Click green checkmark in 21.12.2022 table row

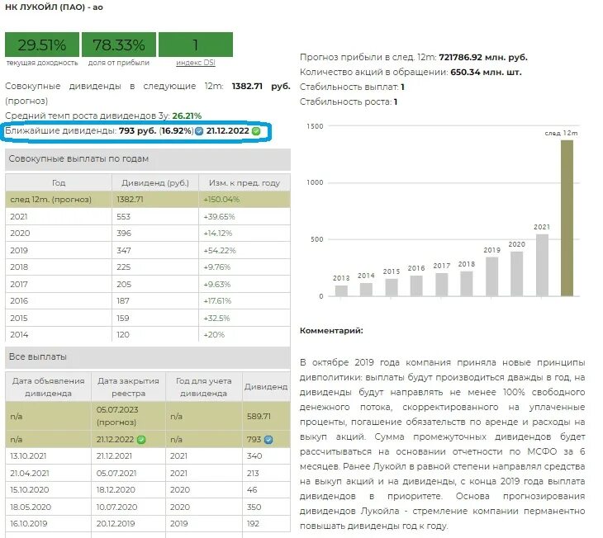[141, 440]
